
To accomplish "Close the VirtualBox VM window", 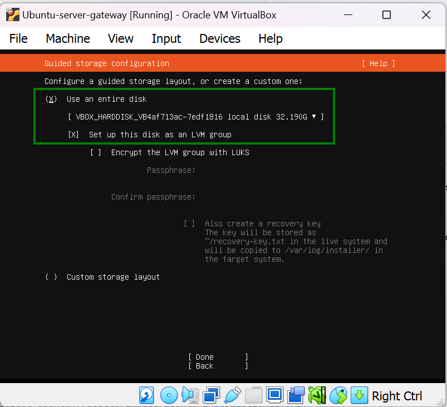I will 426,15.
